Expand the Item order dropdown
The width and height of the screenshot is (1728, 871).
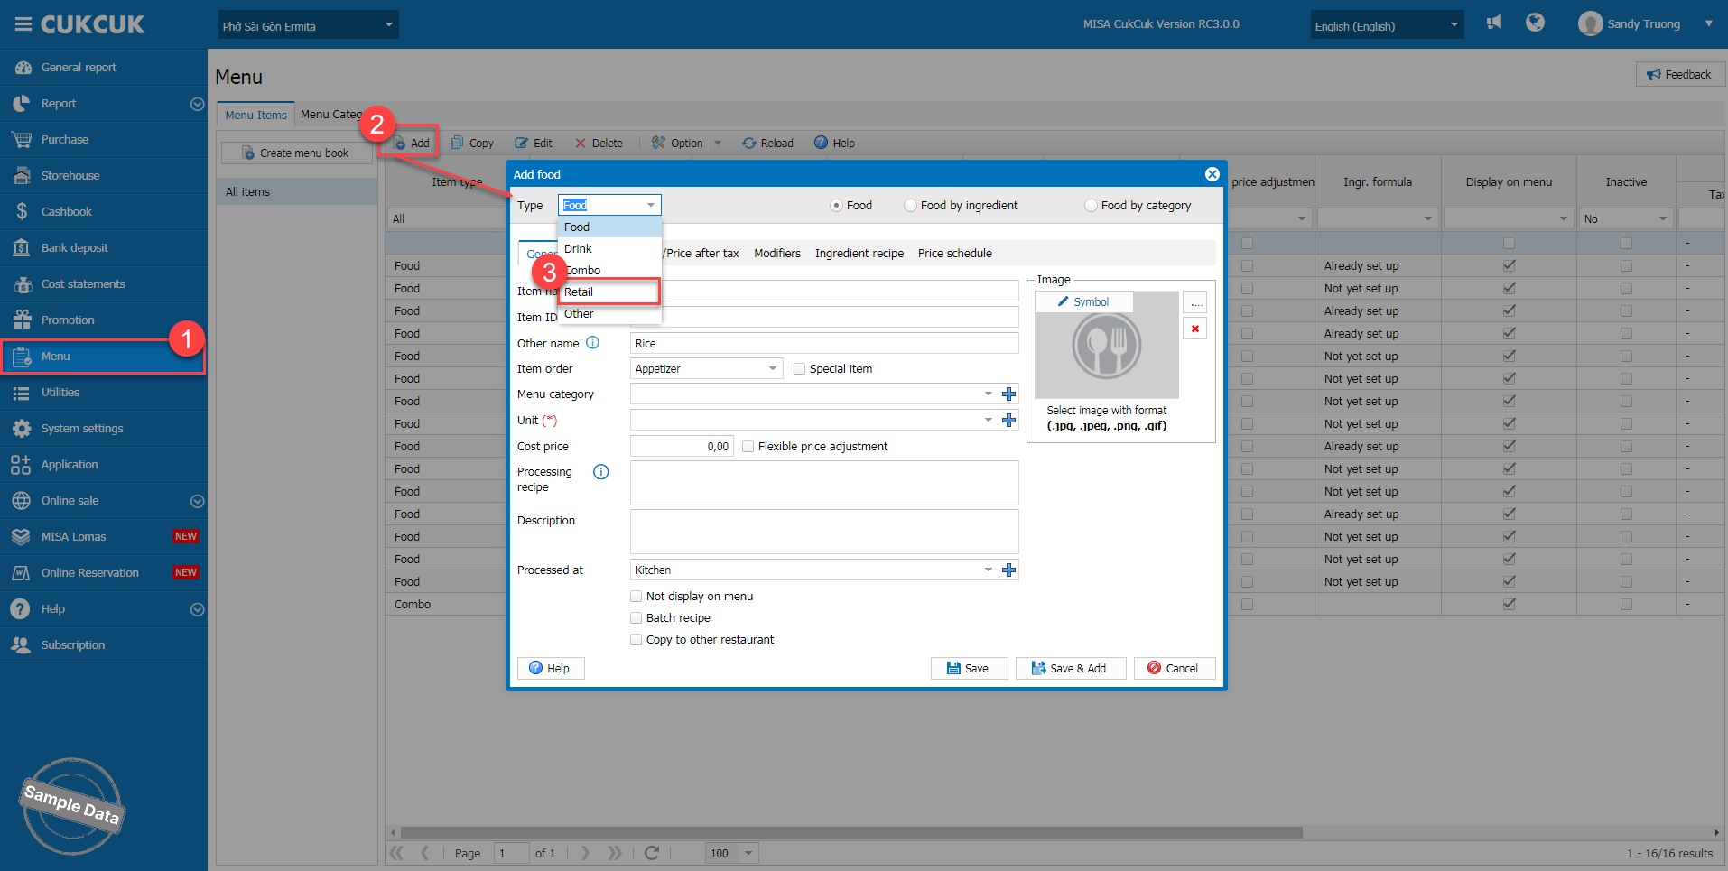point(772,369)
